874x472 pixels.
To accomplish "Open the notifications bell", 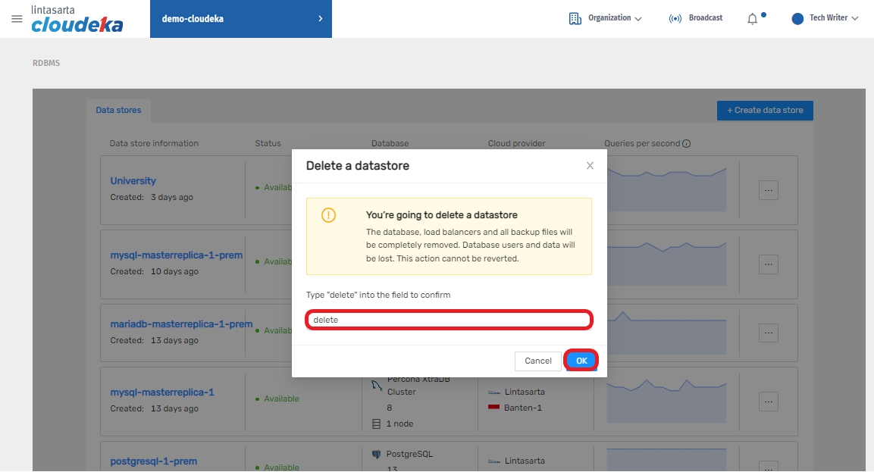I will [752, 19].
